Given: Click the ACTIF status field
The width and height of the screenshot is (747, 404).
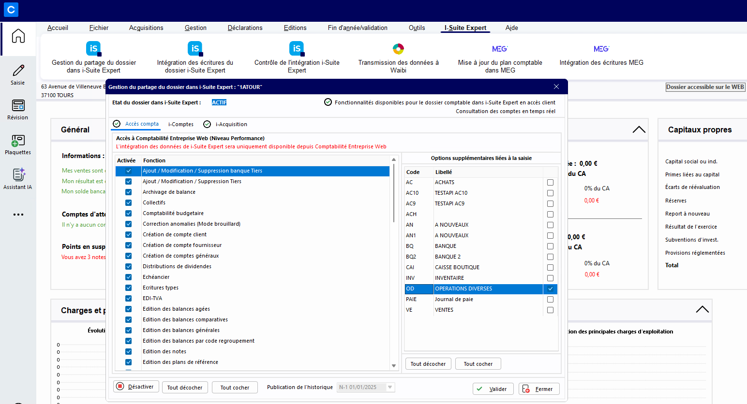Looking at the screenshot, I should 219,102.
